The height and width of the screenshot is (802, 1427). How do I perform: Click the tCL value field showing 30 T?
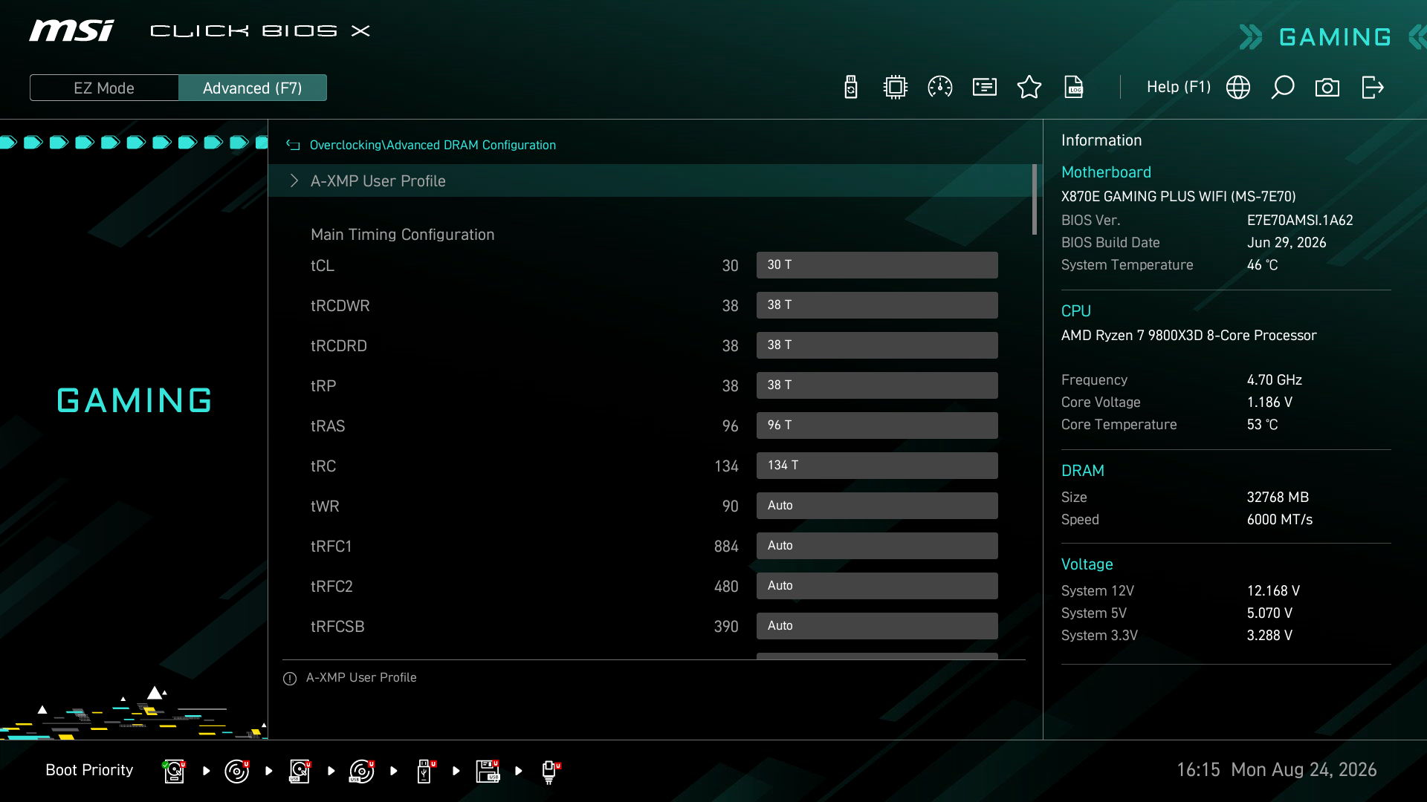[x=877, y=265]
